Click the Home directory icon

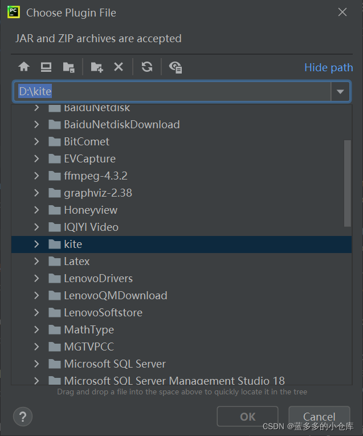(24, 67)
